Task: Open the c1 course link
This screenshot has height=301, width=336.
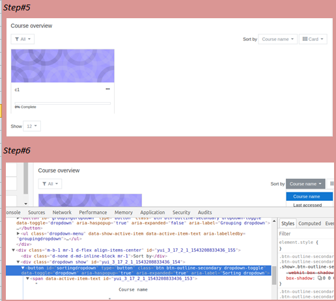Action: (17, 90)
